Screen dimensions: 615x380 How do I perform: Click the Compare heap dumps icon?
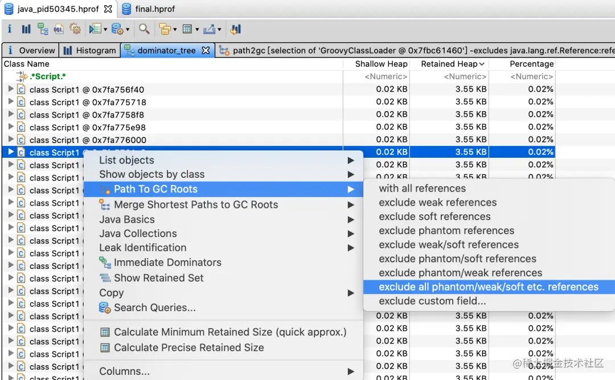(x=237, y=28)
